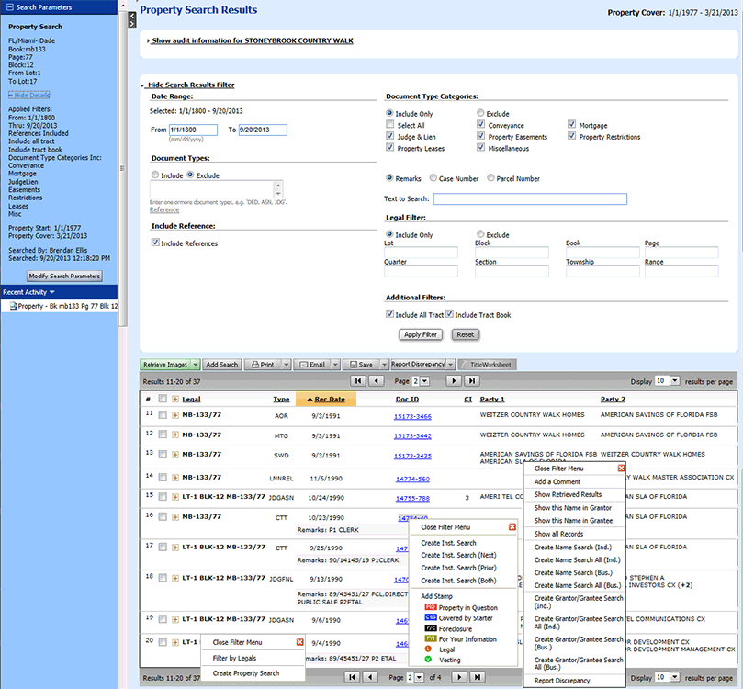Select Create Property Search menu item
The image size is (743, 689).
click(246, 673)
